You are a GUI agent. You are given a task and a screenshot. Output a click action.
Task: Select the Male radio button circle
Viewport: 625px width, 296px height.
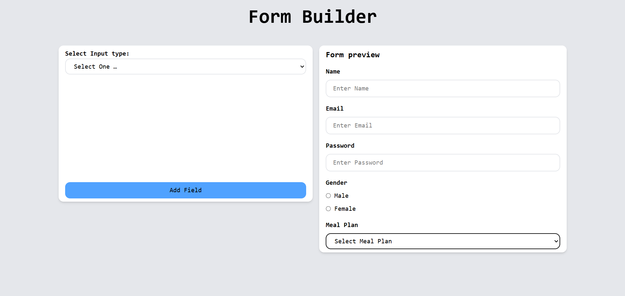pos(328,196)
